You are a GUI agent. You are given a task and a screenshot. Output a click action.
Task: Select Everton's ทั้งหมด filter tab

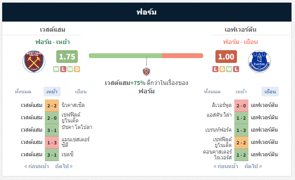[x=212, y=92]
